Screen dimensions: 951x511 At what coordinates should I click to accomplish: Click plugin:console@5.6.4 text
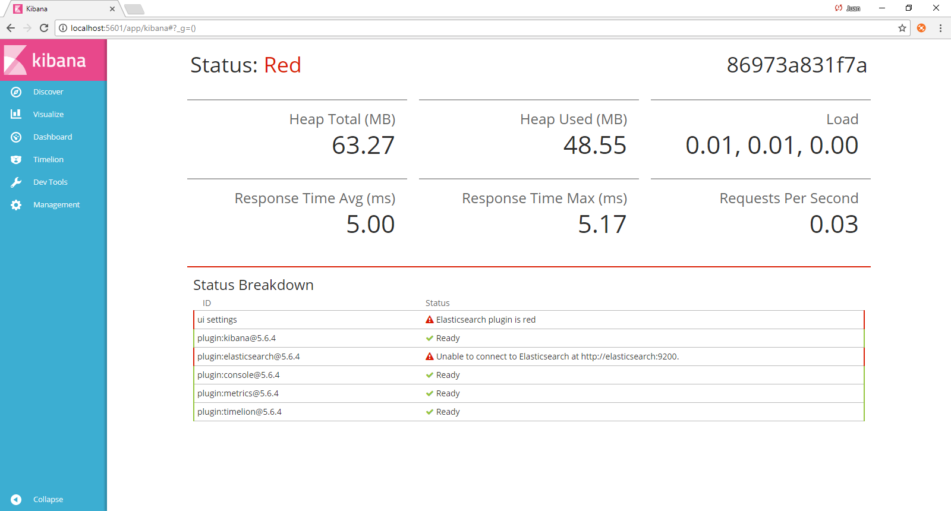point(238,375)
